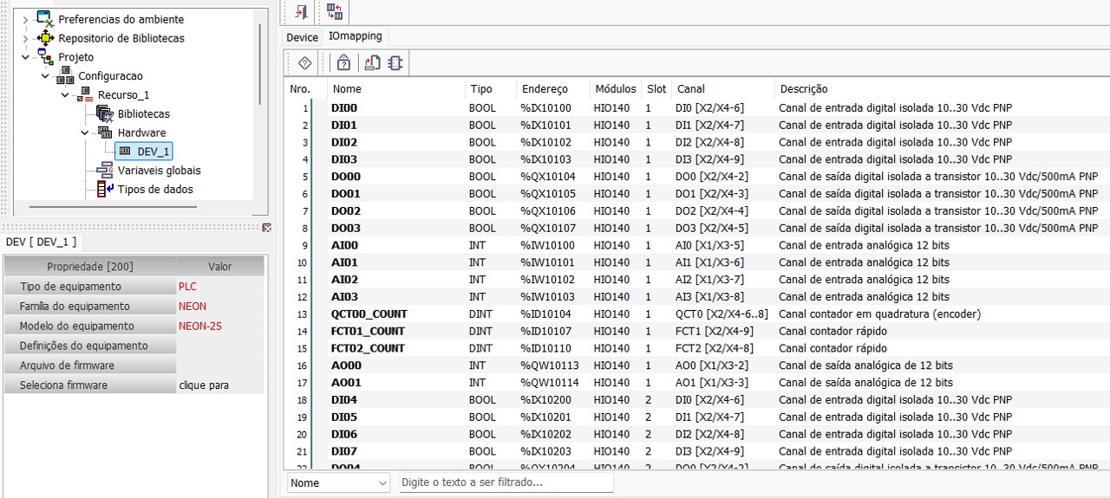1110x498 pixels.
Task: Select the IOmapping tab
Action: click(x=355, y=36)
